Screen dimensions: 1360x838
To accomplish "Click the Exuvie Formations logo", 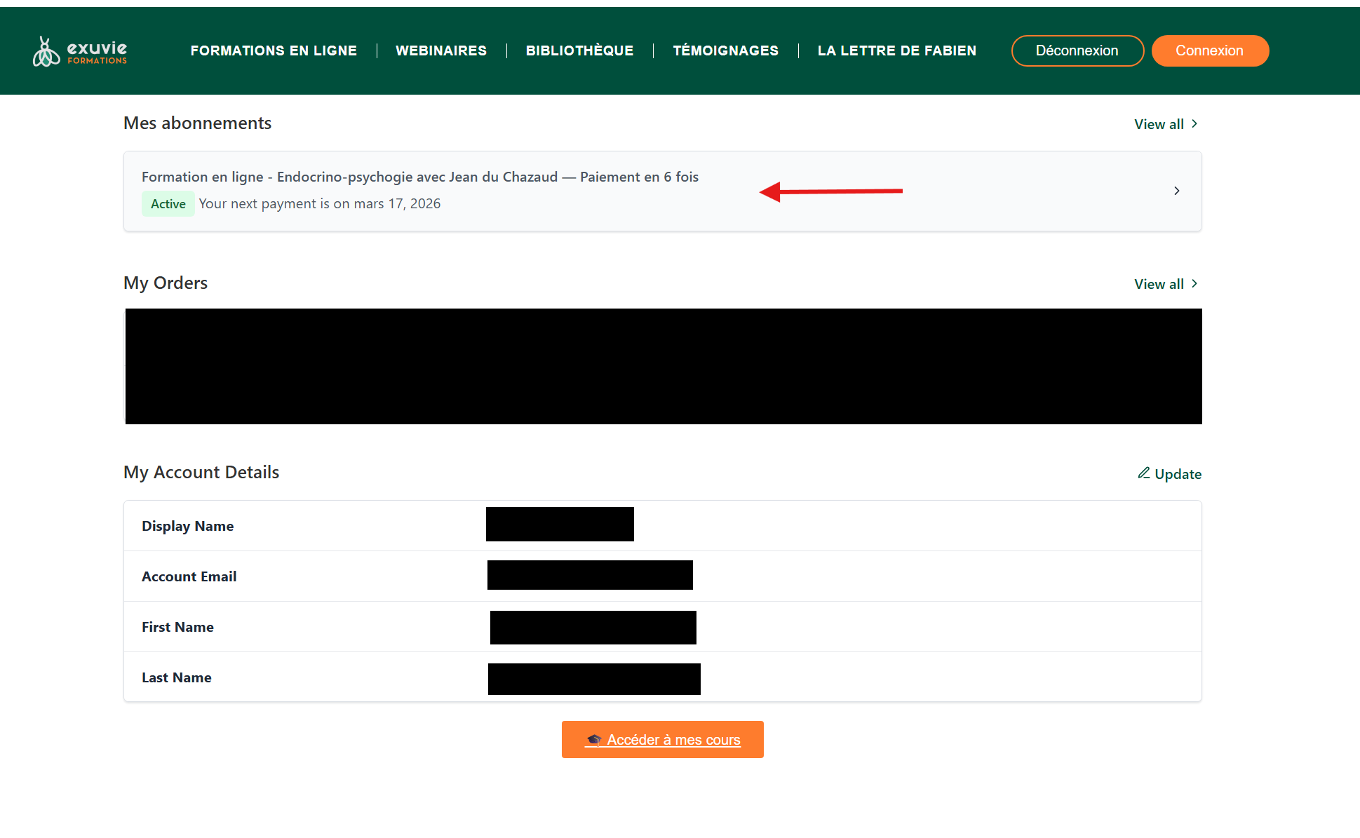I will click(79, 51).
